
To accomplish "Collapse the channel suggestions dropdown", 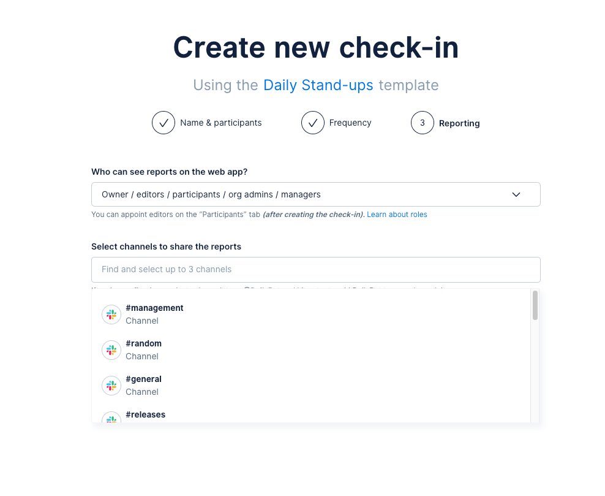I will pyautogui.click(x=315, y=269).
